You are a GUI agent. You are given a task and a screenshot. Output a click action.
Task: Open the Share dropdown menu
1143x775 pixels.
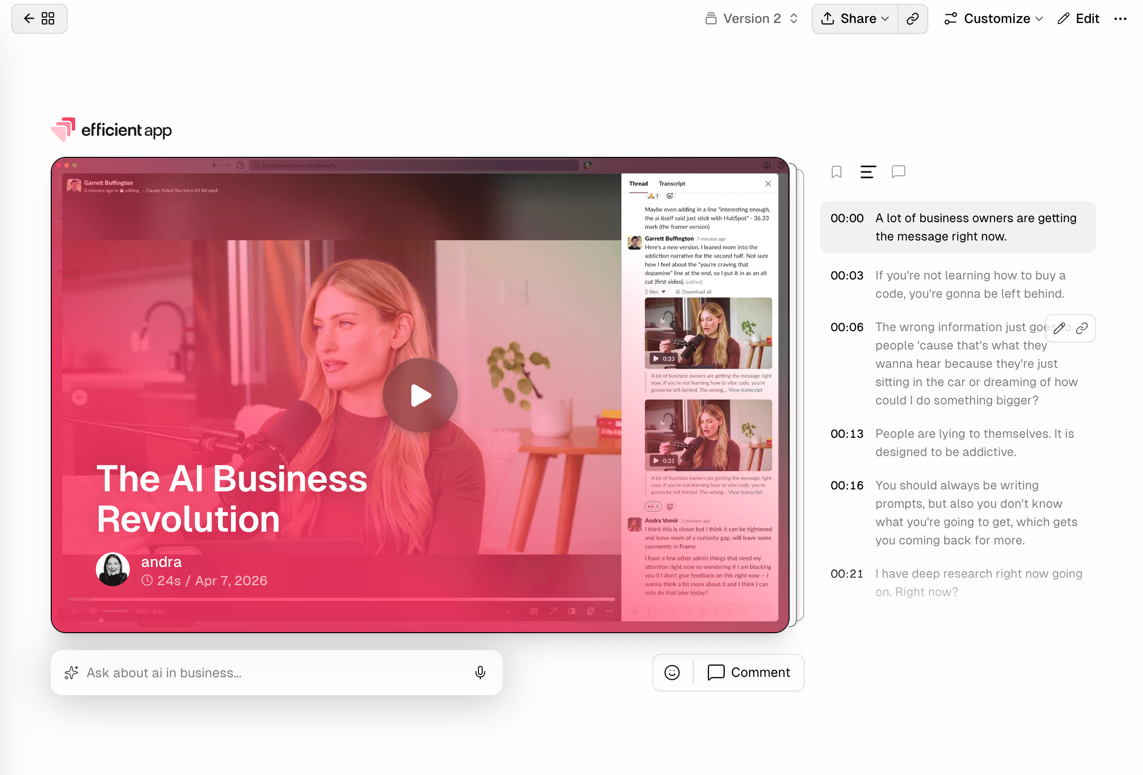[x=855, y=19]
